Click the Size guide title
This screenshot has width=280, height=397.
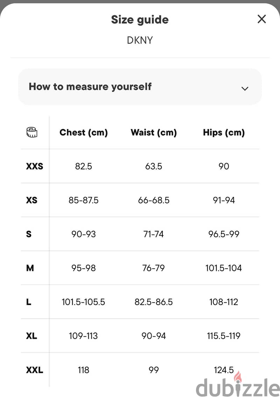(x=140, y=20)
